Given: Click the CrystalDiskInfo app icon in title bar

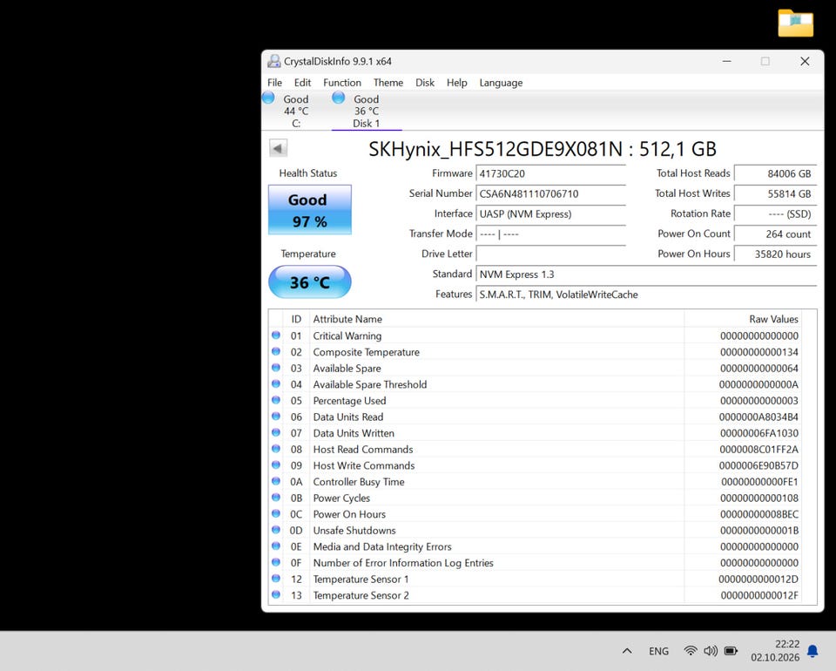Looking at the screenshot, I should 274,61.
